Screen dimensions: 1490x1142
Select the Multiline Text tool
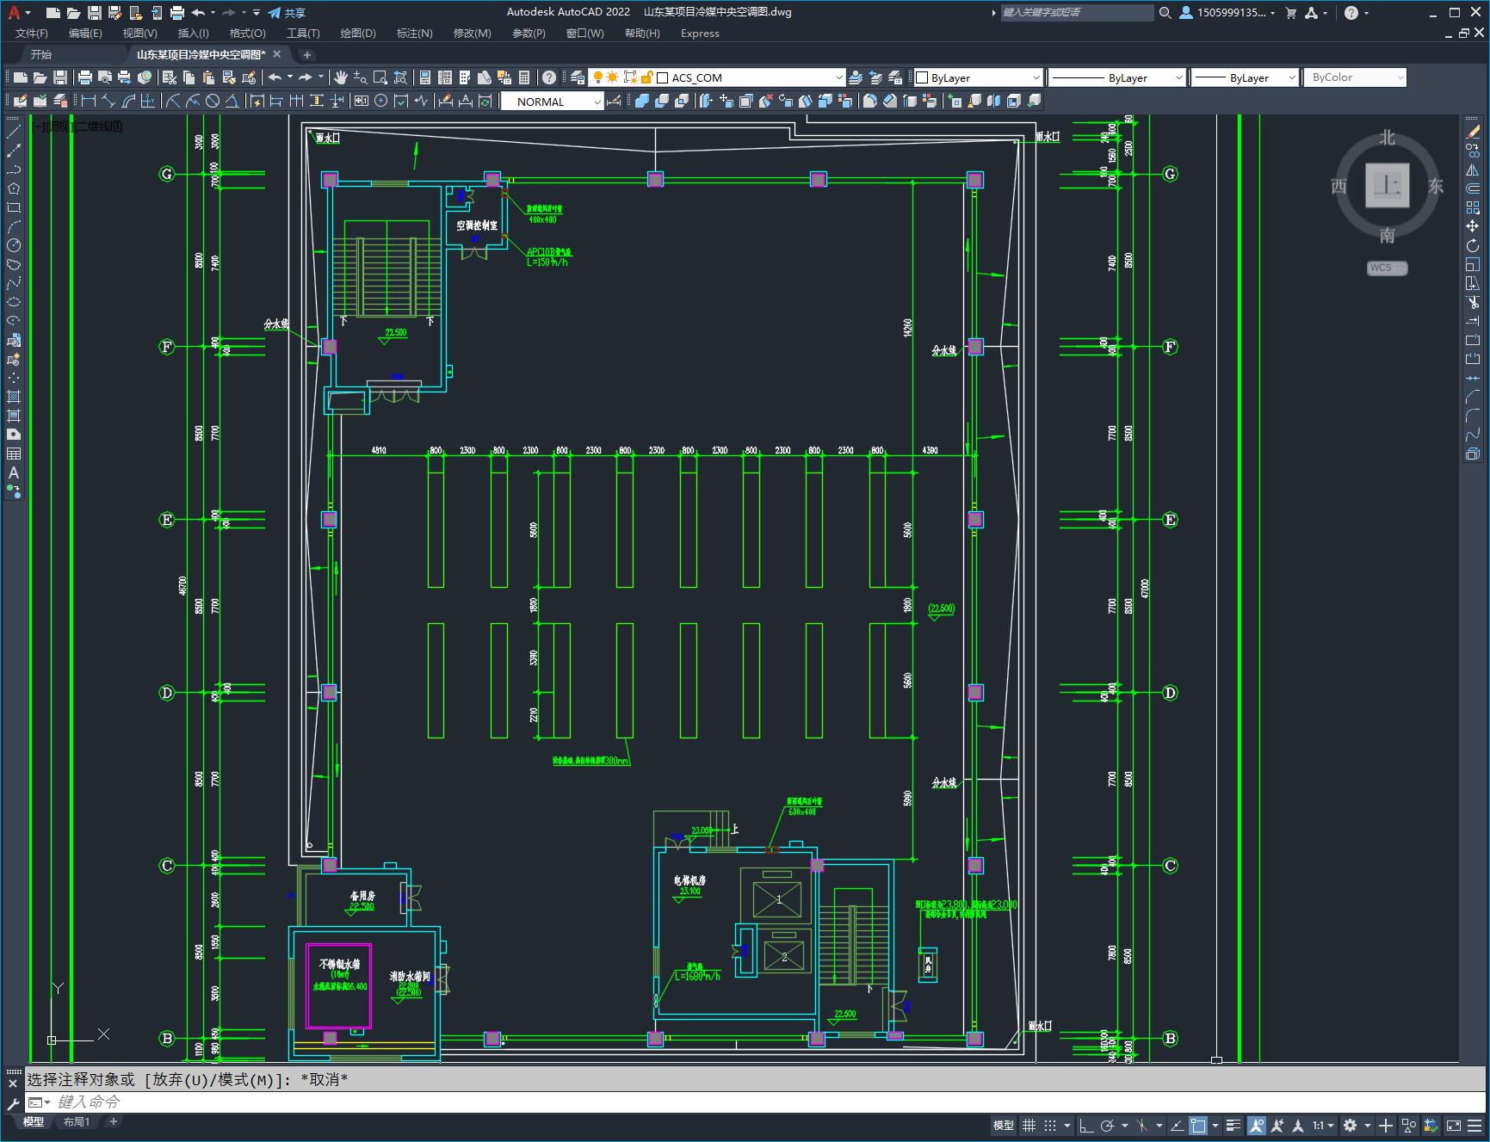(14, 472)
